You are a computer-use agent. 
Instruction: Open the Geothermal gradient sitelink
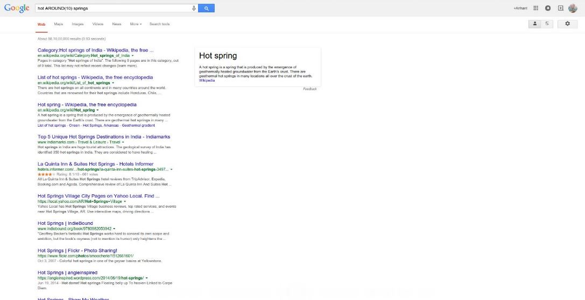click(138, 126)
